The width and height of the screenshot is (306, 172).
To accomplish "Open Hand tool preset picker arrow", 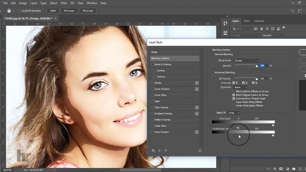I will click(x=13, y=11).
